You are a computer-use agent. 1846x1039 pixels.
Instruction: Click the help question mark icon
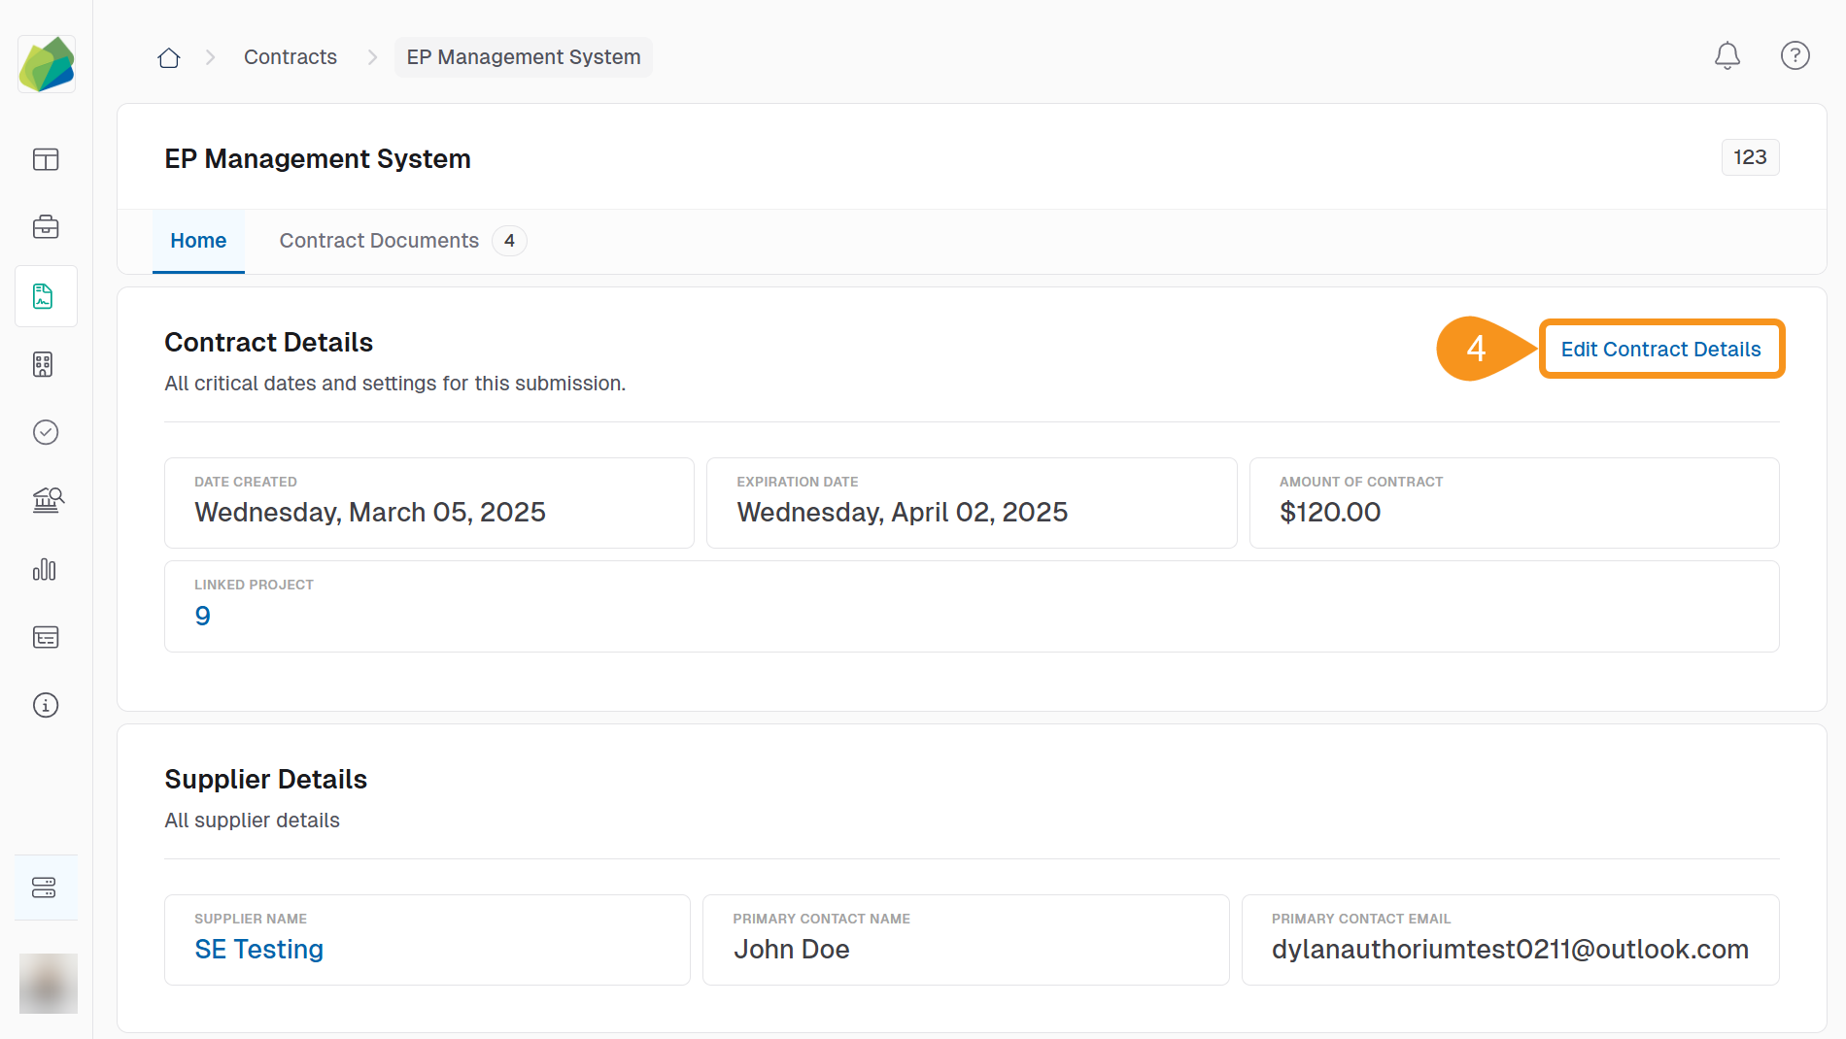(1795, 56)
